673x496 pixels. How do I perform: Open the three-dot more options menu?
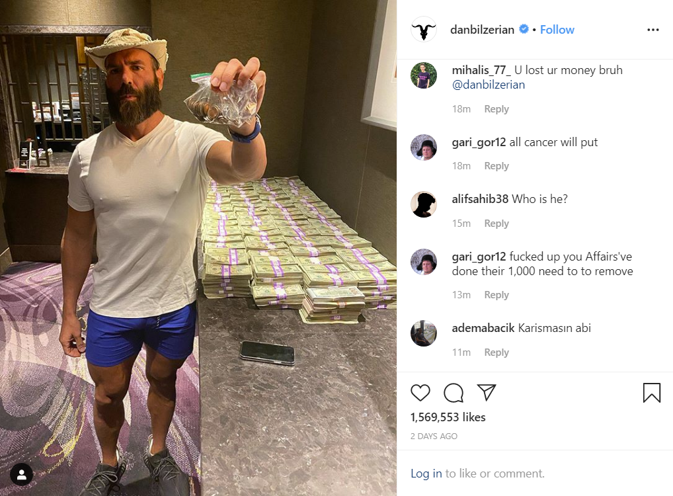click(x=653, y=30)
